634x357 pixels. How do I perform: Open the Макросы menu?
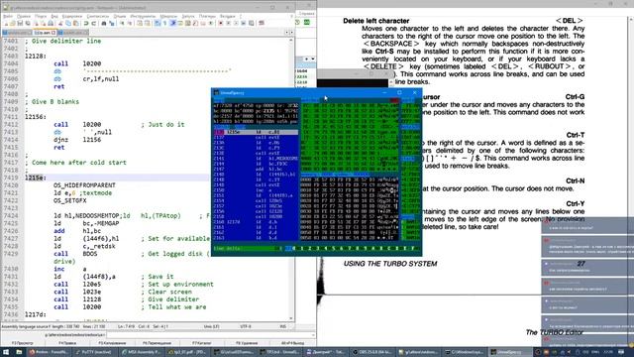pyautogui.click(x=168, y=16)
